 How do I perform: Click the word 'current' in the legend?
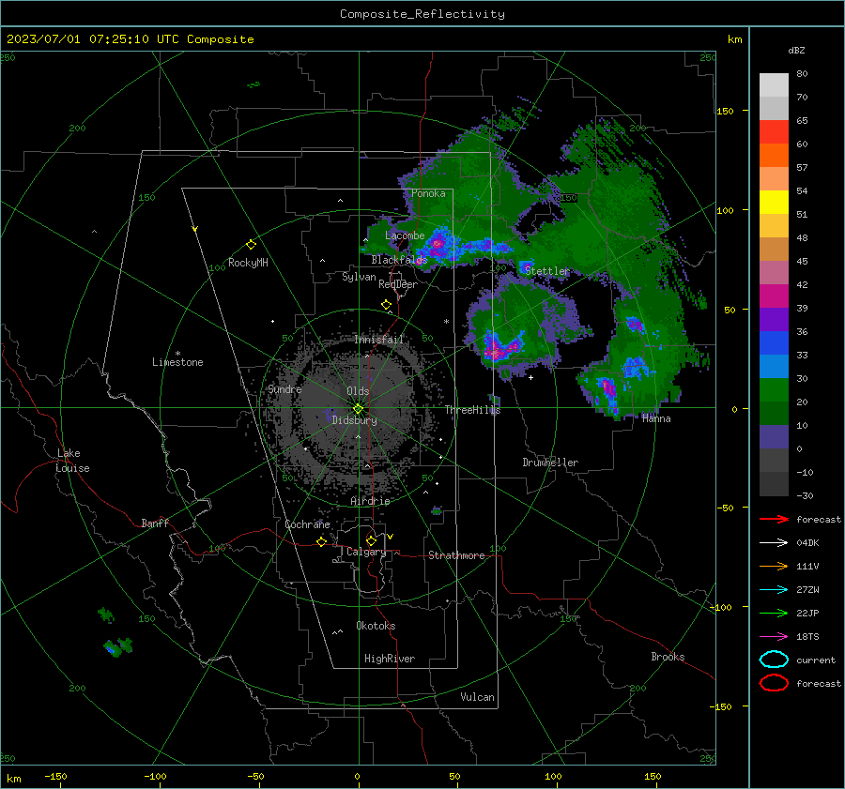[815, 660]
